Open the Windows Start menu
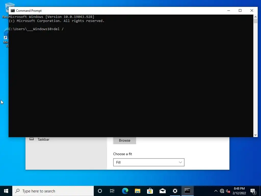This screenshot has height=196, width=261. [6, 191]
